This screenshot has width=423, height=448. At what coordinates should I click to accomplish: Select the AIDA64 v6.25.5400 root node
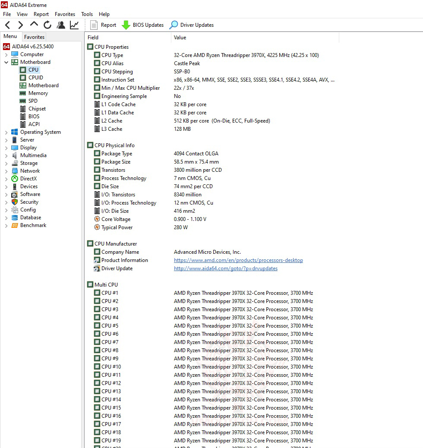pyautogui.click(x=28, y=46)
